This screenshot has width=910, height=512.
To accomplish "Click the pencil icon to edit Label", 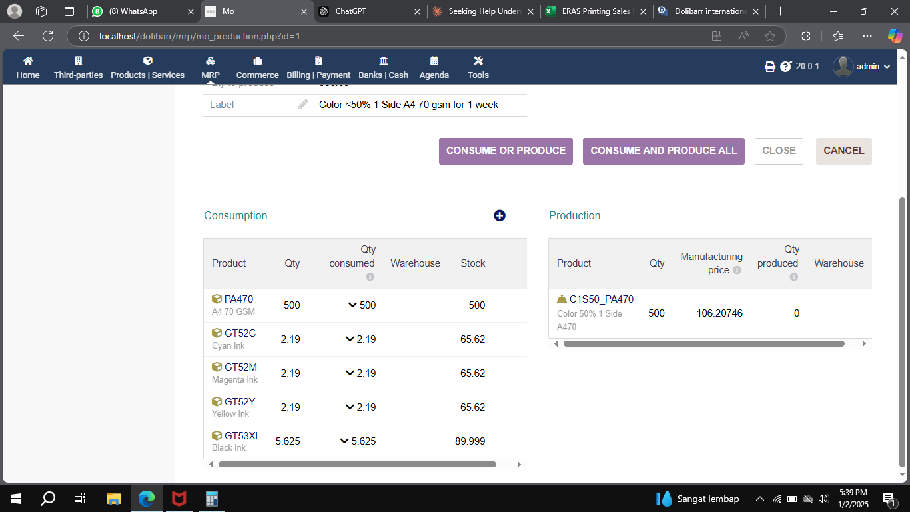I will pos(303,105).
